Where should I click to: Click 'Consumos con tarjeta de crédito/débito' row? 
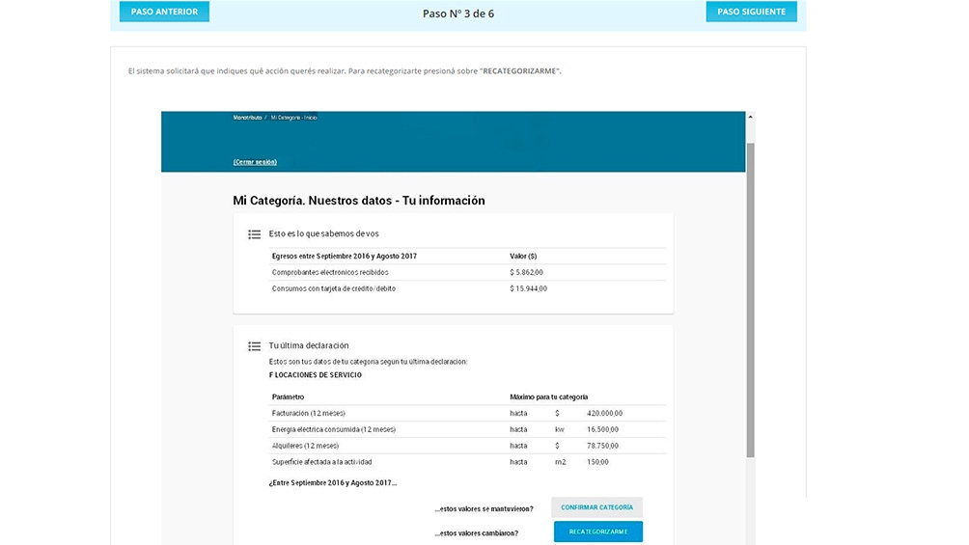pyautogui.click(x=468, y=288)
